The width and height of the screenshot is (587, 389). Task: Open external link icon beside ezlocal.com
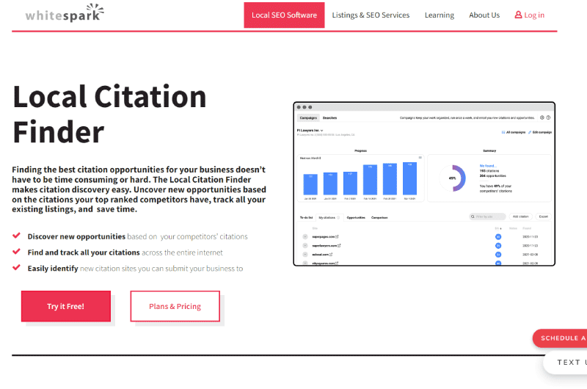[x=331, y=255]
